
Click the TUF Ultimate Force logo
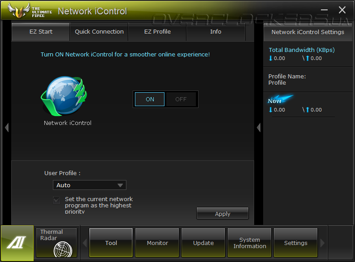pos(30,10)
